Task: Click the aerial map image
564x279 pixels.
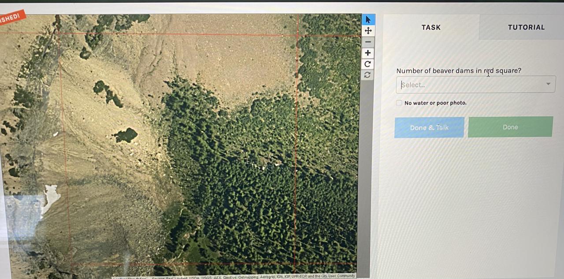Action: click(181, 145)
